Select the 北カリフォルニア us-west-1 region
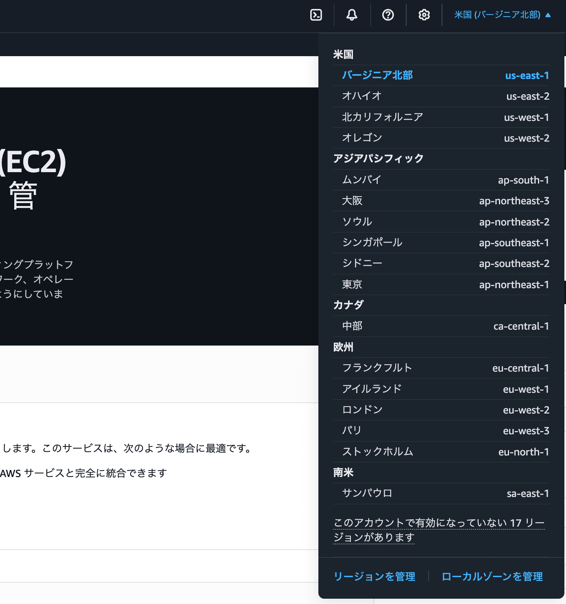The width and height of the screenshot is (566, 604). pyautogui.click(x=441, y=117)
